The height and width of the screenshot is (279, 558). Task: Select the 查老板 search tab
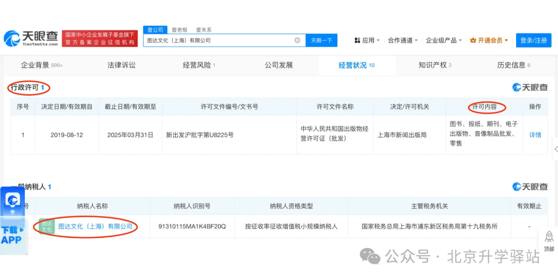pyautogui.click(x=179, y=30)
